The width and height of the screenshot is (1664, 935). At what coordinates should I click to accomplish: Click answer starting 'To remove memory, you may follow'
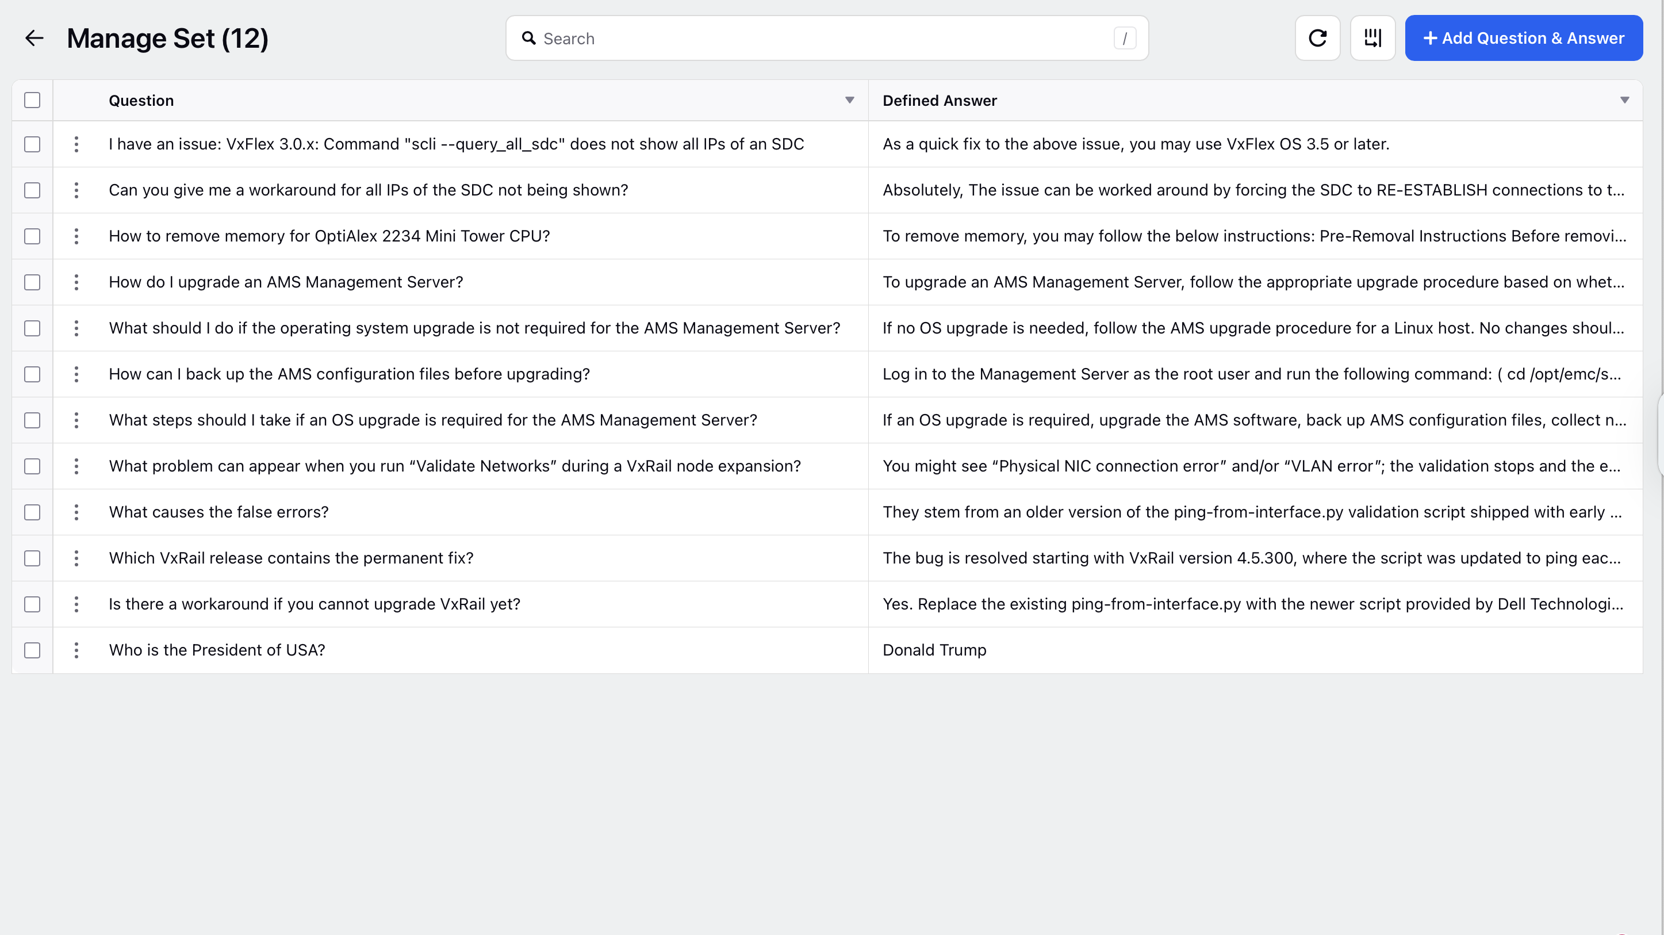click(x=1255, y=236)
